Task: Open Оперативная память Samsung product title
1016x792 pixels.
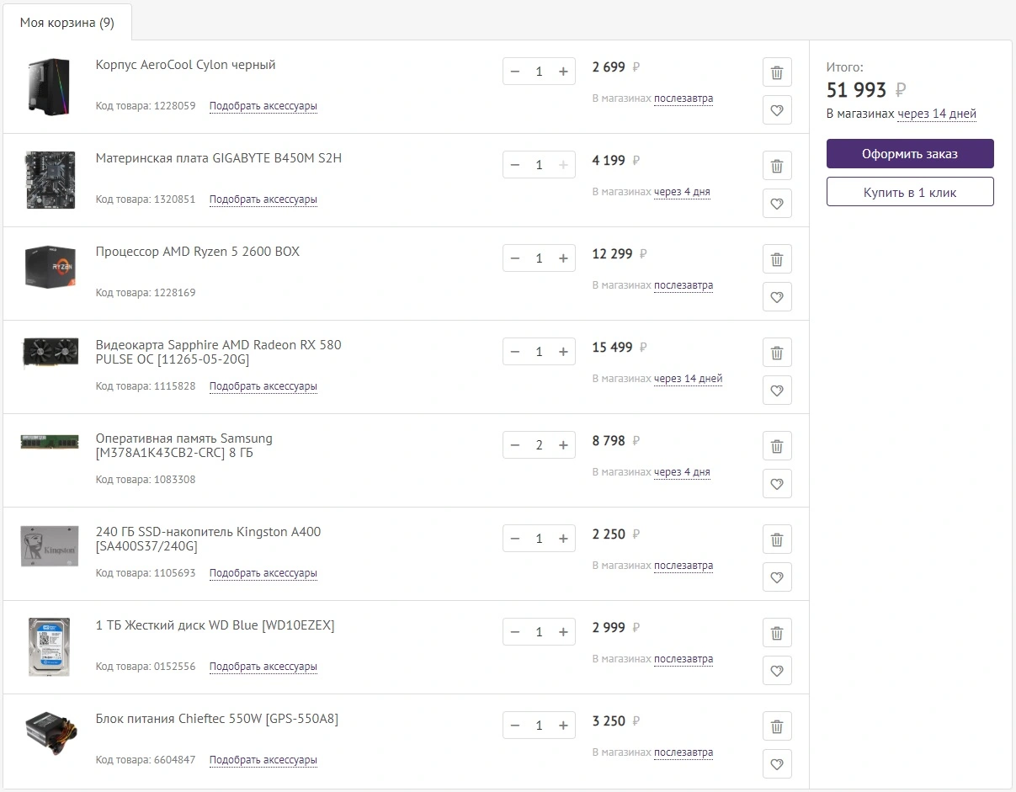Action: pos(184,445)
